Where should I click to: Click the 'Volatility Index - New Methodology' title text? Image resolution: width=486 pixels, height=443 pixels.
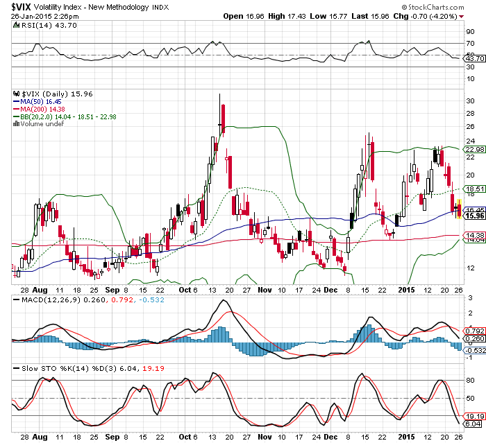(x=92, y=7)
